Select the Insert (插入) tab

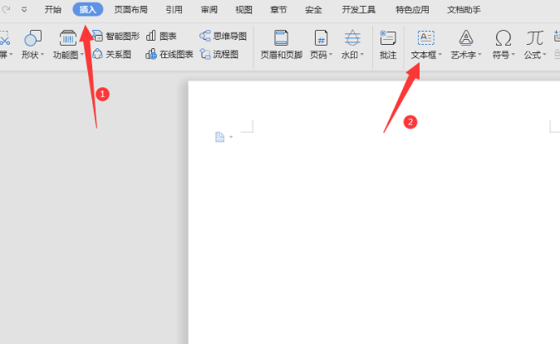click(x=88, y=10)
